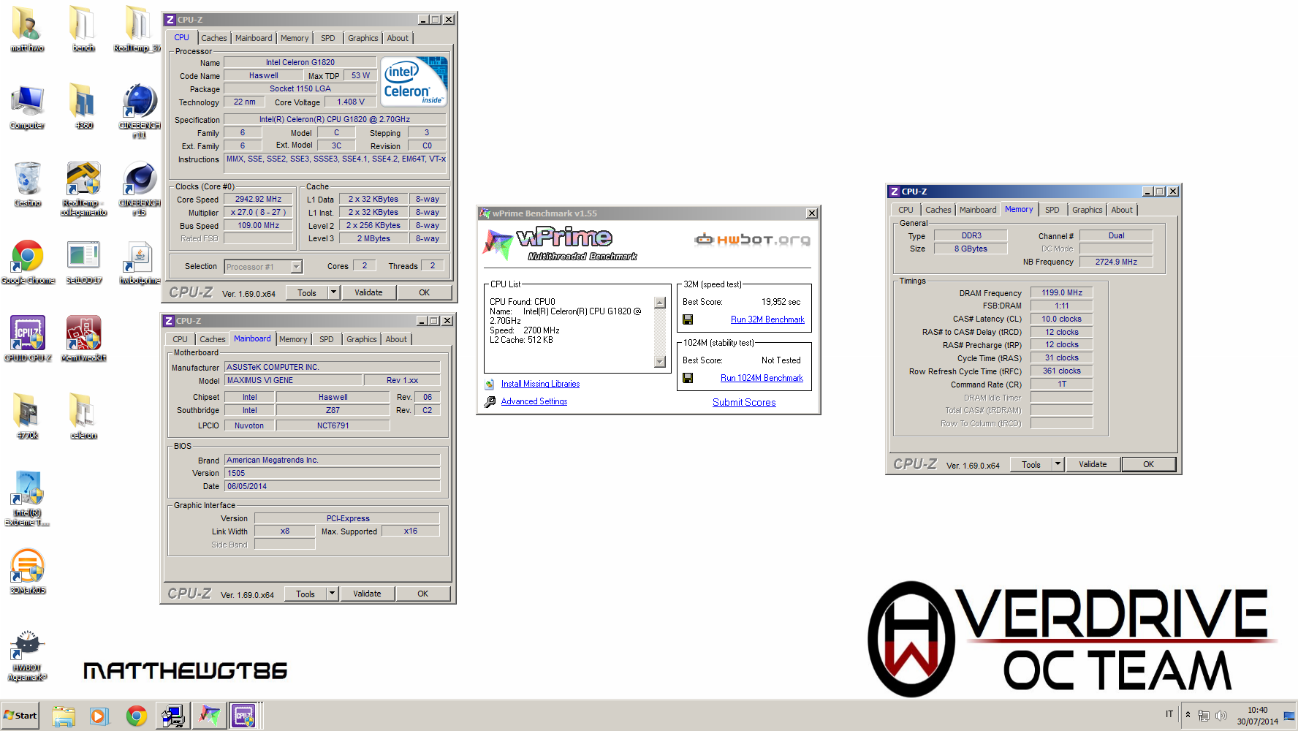This screenshot has width=1298, height=731.
Task: Open Memory tab in top CPU-Z window
Action: (x=295, y=38)
